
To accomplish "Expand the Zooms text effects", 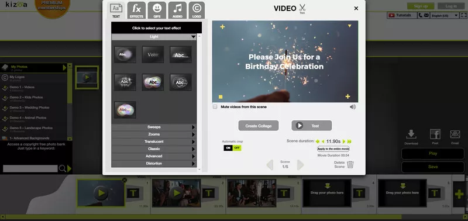I will pyautogui.click(x=154, y=134).
